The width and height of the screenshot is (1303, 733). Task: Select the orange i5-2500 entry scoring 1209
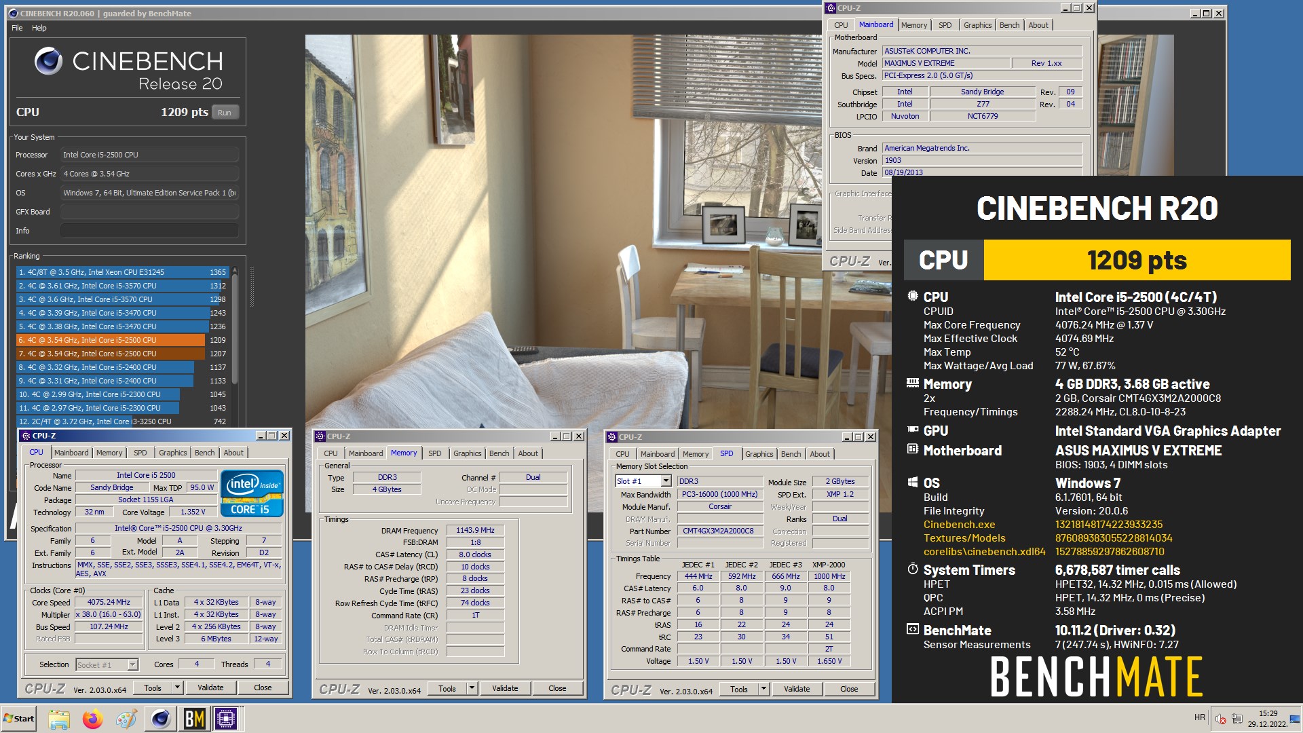click(121, 340)
